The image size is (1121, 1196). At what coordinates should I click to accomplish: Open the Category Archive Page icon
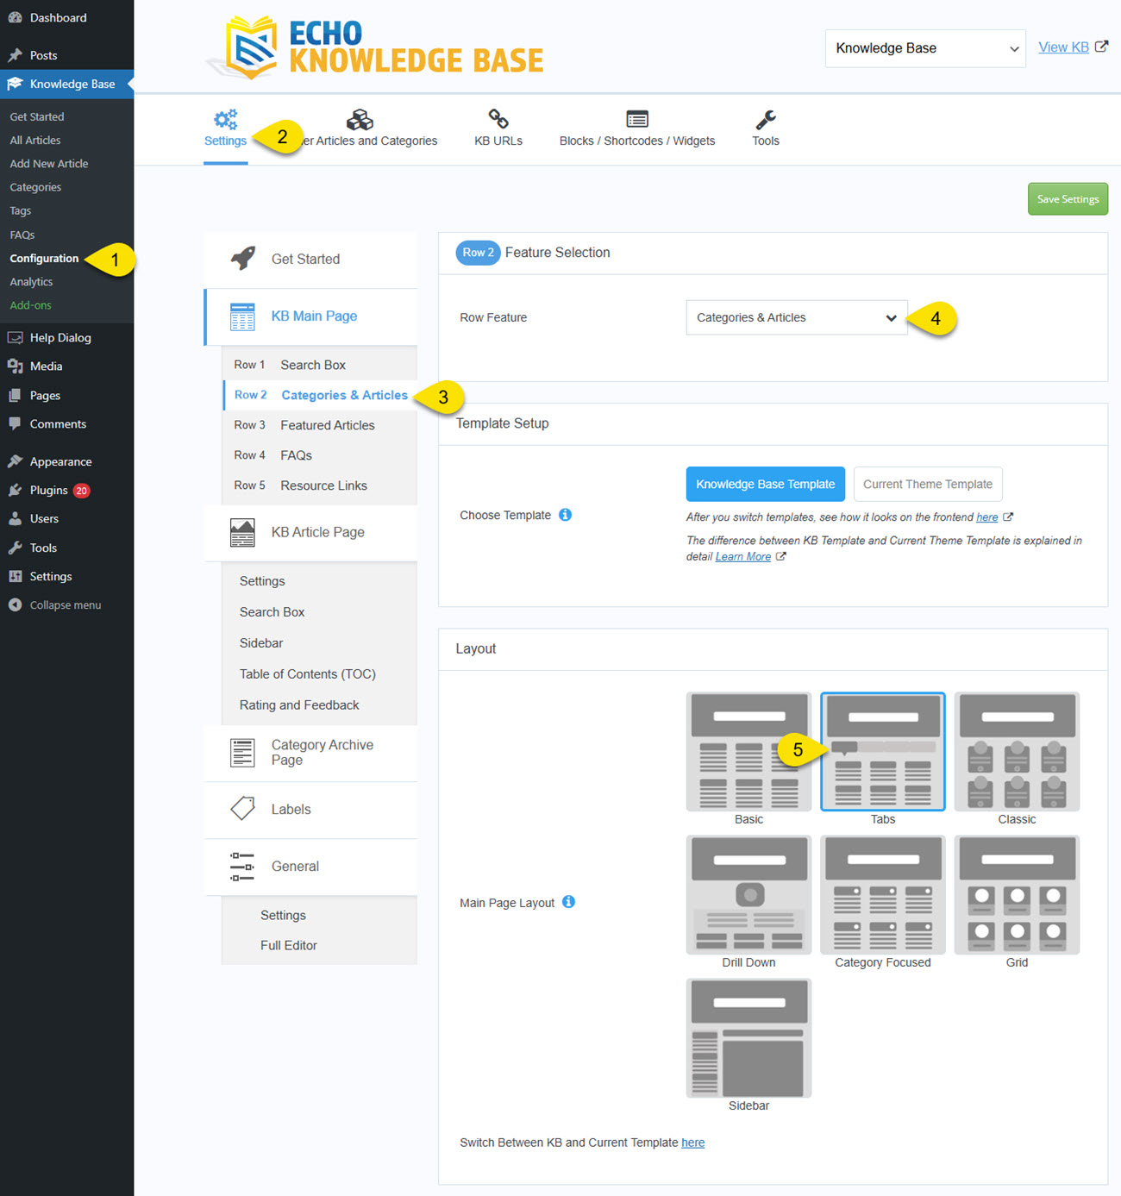click(242, 752)
